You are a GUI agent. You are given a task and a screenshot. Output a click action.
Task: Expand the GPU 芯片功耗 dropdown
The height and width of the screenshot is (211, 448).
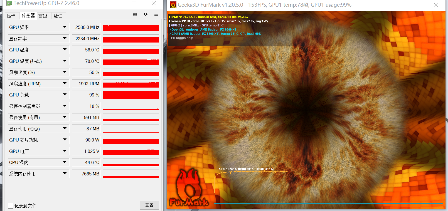point(65,140)
